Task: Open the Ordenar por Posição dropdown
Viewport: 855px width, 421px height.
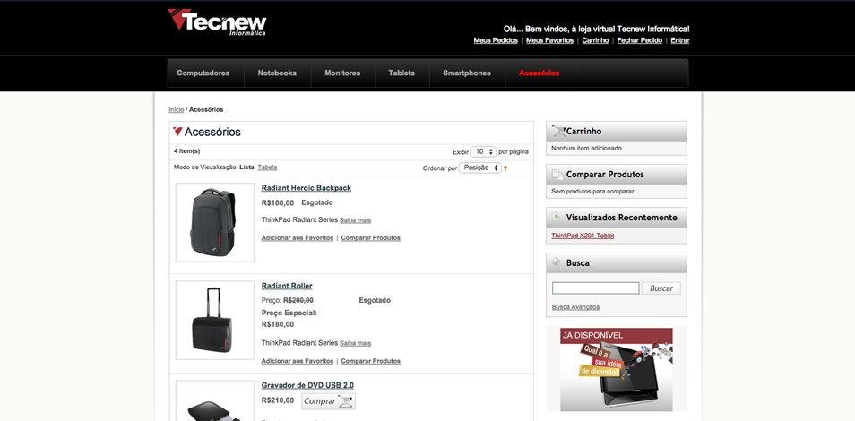Action: 479,168
